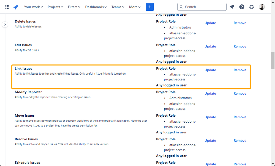Click Update for Delete Issues permission
This screenshot has height=166, width=275.
pos(210,23)
